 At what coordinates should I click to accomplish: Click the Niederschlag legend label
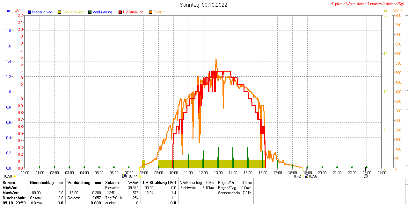(42, 12)
